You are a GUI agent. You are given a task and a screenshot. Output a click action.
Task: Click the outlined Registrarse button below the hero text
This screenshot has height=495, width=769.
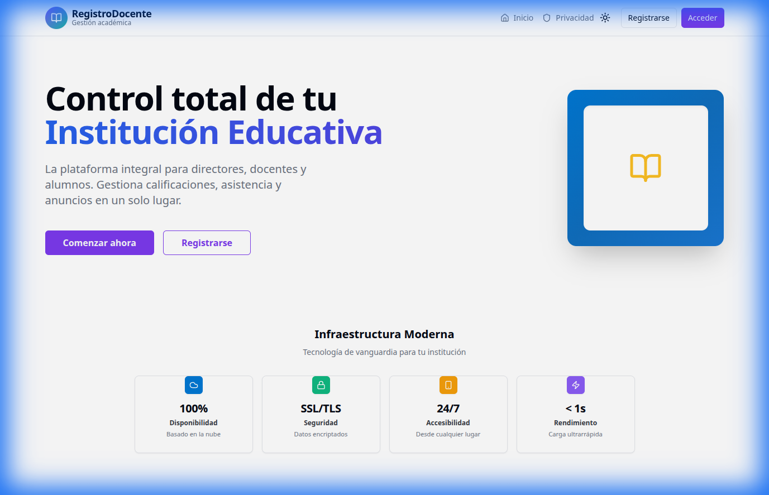(x=207, y=242)
